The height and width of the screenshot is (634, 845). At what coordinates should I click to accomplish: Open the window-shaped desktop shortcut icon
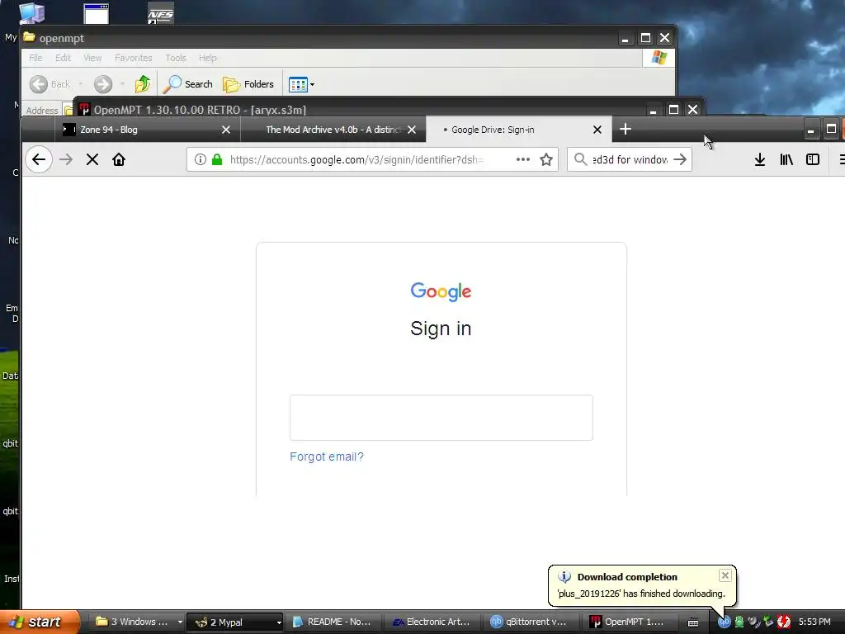coord(97,14)
